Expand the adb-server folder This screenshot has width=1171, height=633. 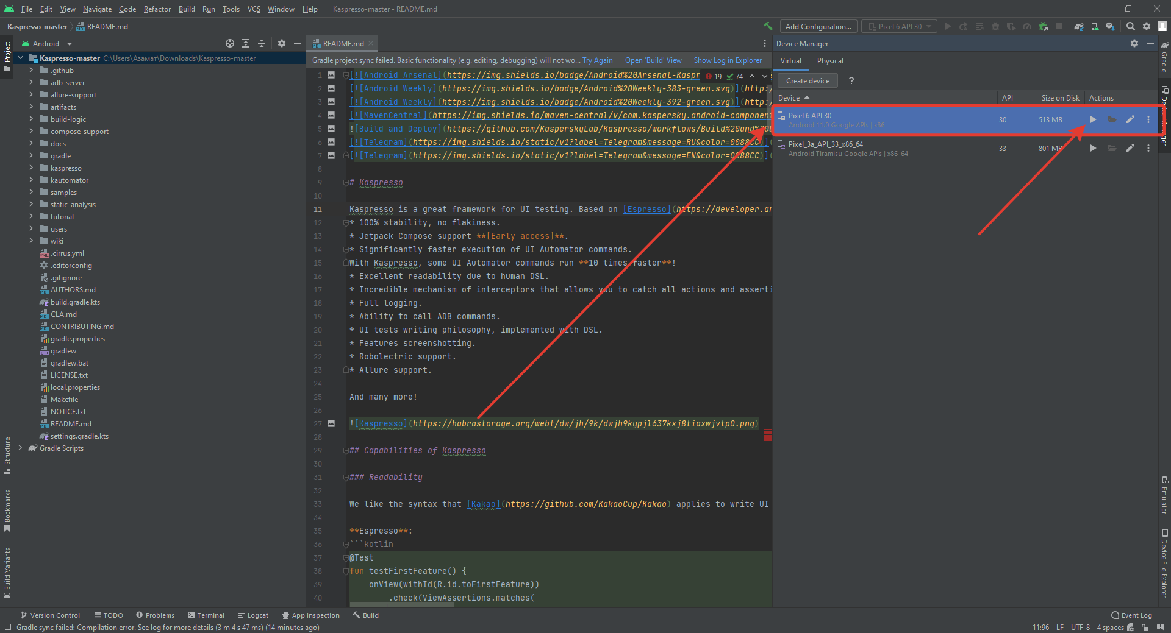[31, 82]
